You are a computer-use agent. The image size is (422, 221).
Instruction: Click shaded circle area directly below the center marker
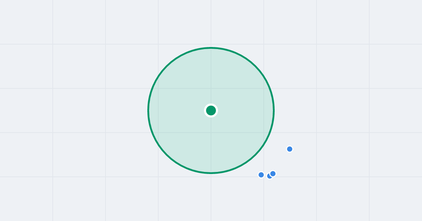tap(211, 144)
